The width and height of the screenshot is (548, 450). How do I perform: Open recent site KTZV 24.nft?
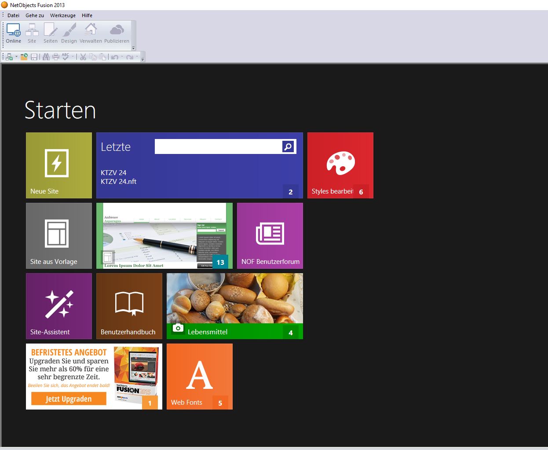[x=118, y=181]
